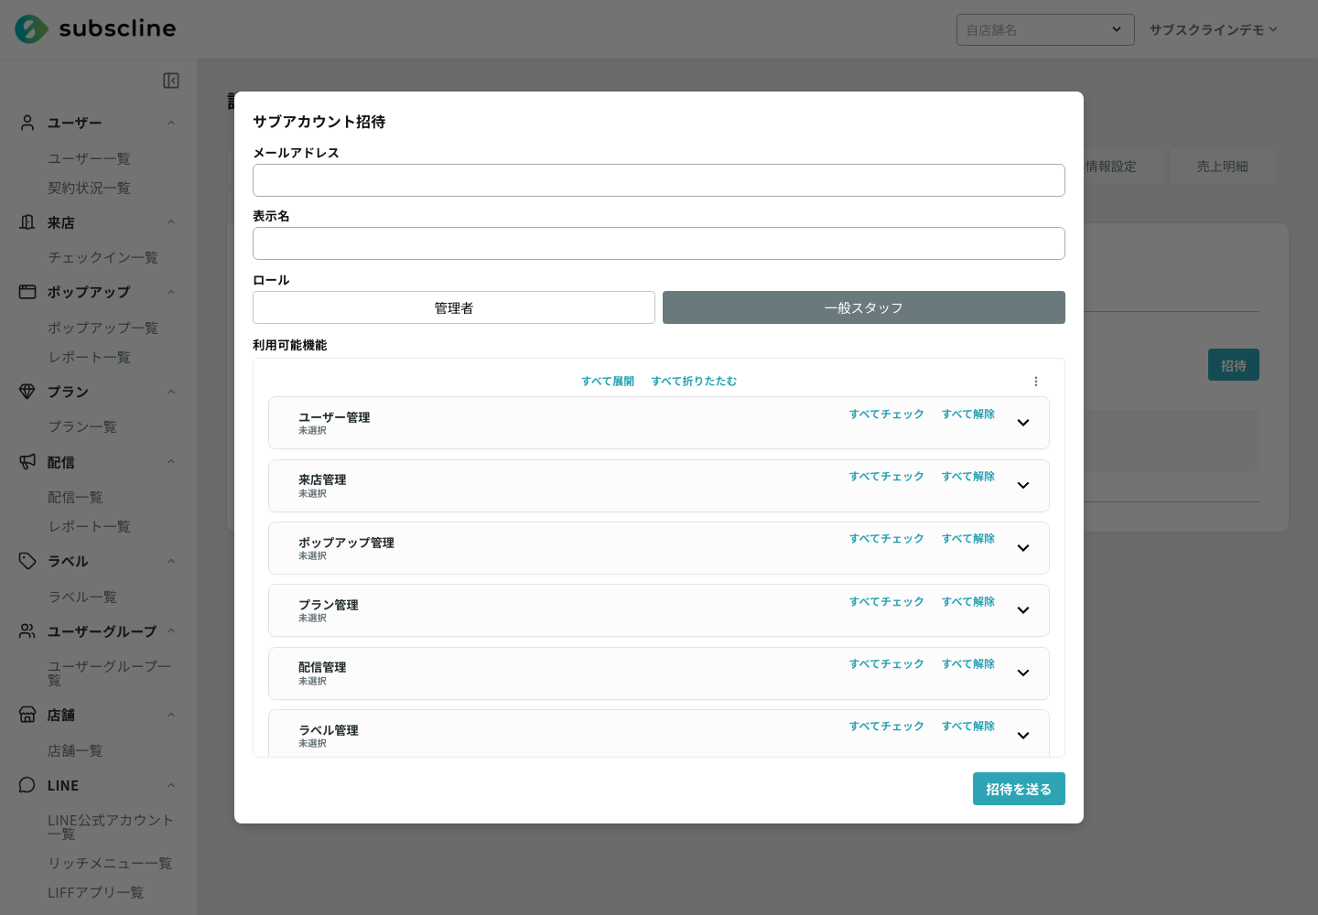
Task: Select the 管理者 role option
Action: (454, 307)
